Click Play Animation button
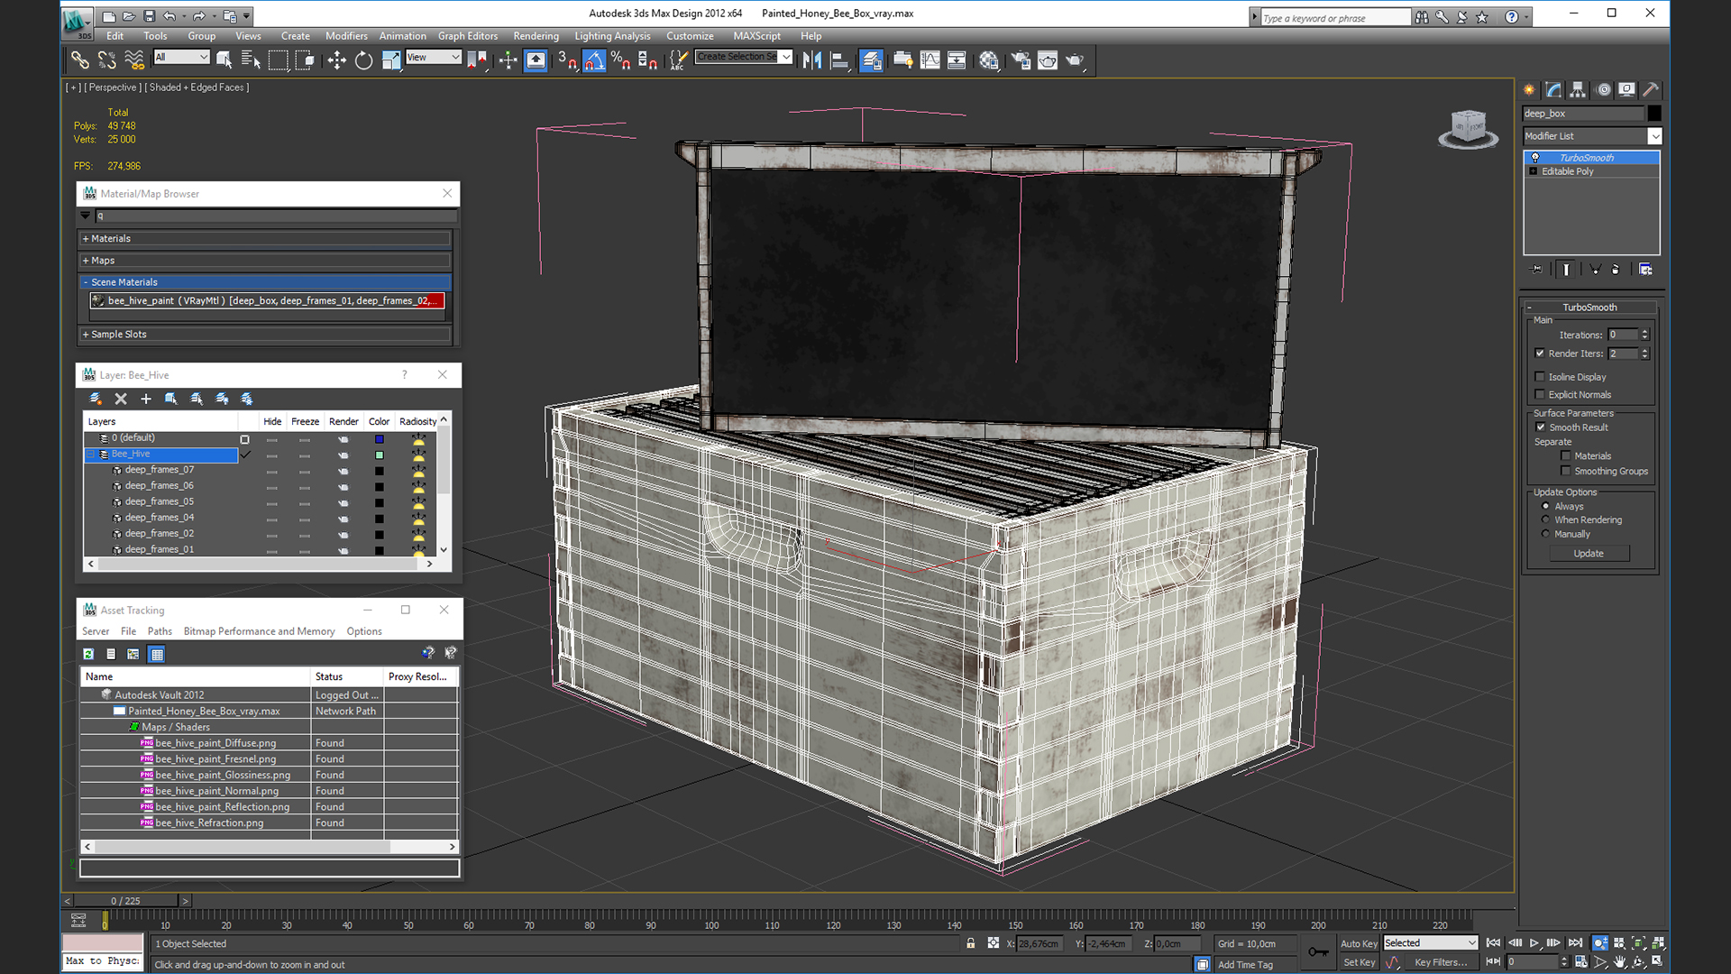The width and height of the screenshot is (1731, 974). [x=1534, y=942]
